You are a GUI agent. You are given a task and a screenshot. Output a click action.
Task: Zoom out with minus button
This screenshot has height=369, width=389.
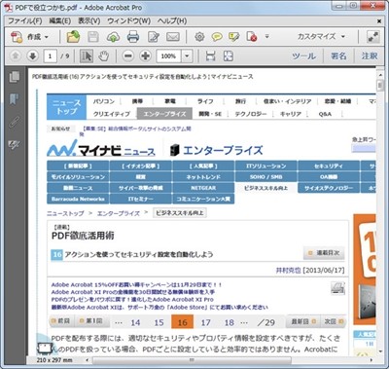[128, 55]
